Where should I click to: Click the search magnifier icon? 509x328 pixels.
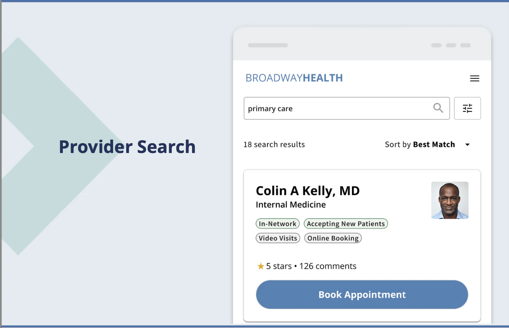(438, 108)
